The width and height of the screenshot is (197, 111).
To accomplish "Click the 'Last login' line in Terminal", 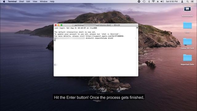I will [x=76, y=28].
